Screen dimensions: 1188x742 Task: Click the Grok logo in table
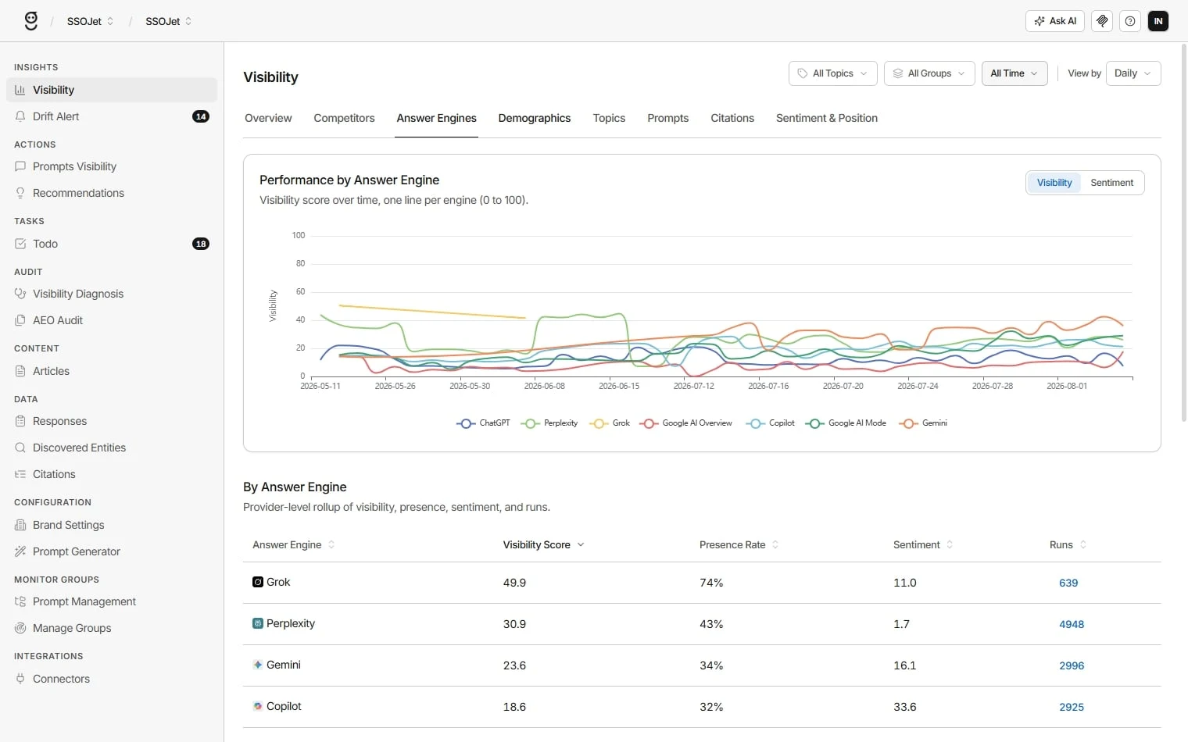[x=258, y=582]
